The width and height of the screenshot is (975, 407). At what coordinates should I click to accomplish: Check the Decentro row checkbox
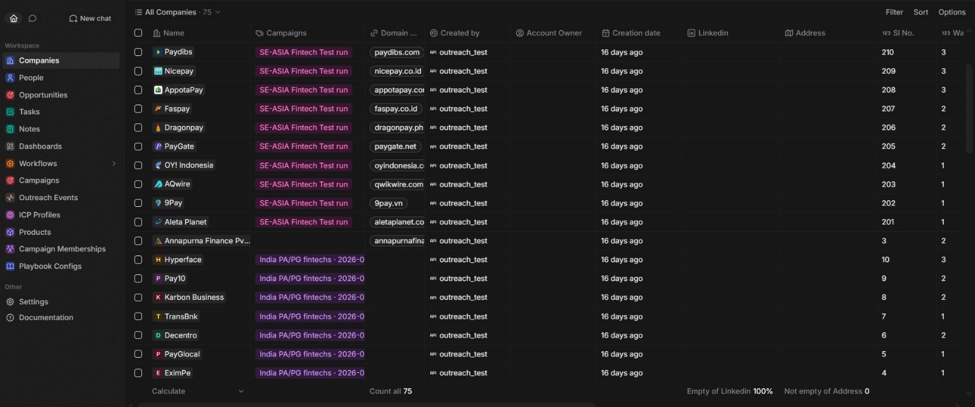pos(138,335)
